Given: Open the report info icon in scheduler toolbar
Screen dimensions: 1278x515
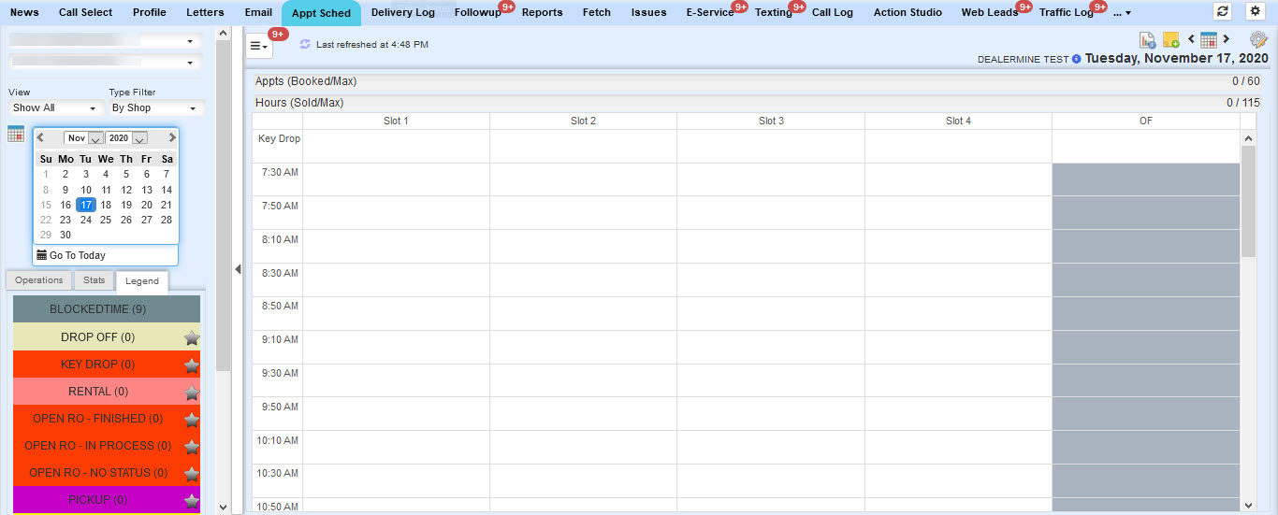Looking at the screenshot, I should (1147, 39).
